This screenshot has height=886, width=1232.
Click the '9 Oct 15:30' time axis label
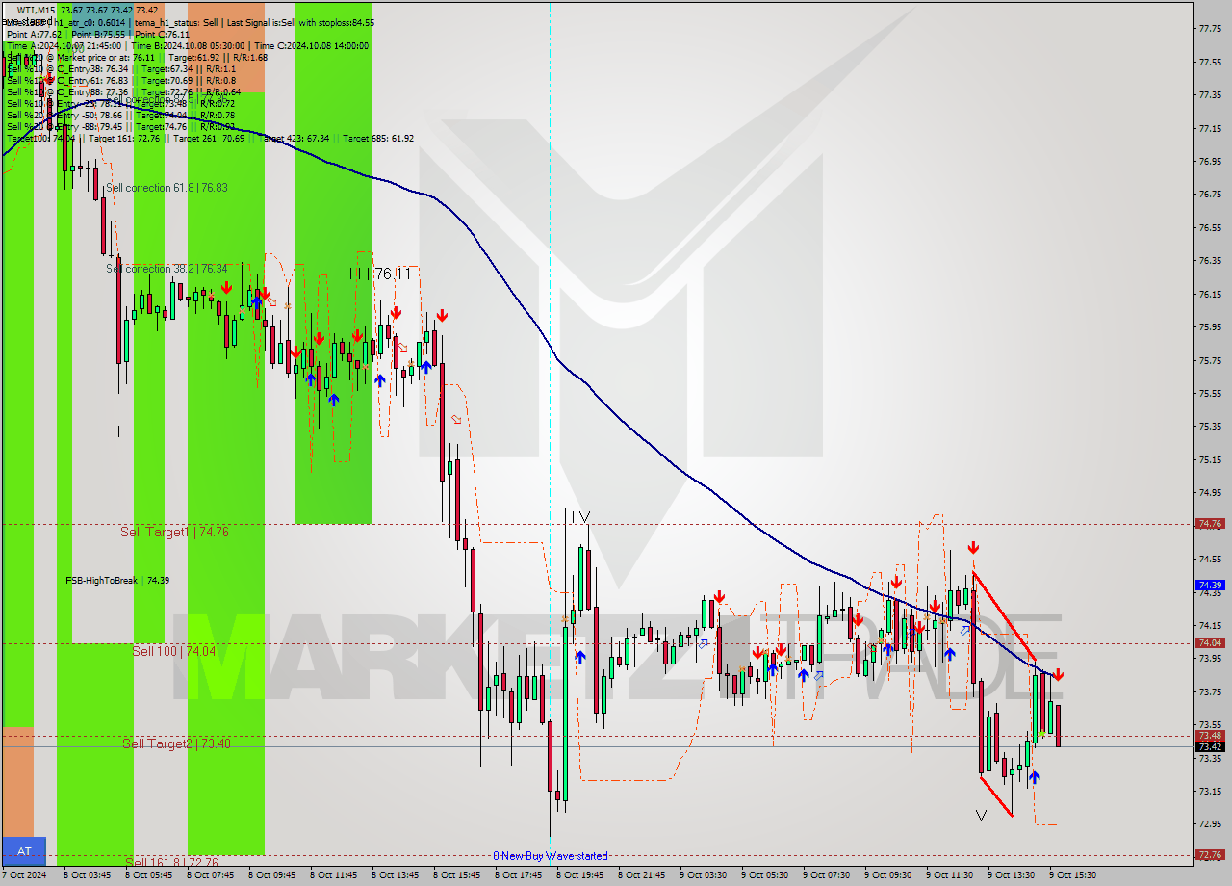tap(1074, 875)
